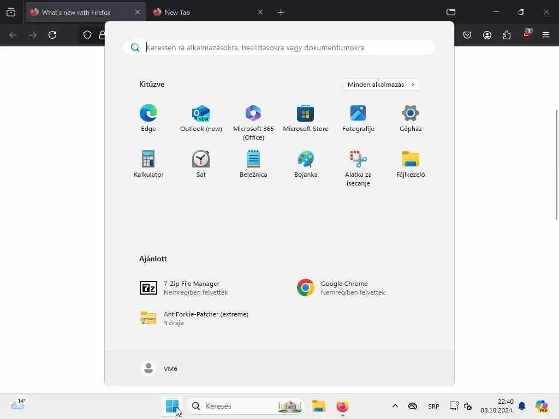The width and height of the screenshot is (559, 419).
Task: Switch to Firefox on the taskbar
Action: 342,406
